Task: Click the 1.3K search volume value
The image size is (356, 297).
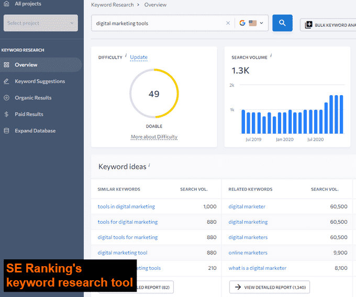Action: pyautogui.click(x=240, y=71)
